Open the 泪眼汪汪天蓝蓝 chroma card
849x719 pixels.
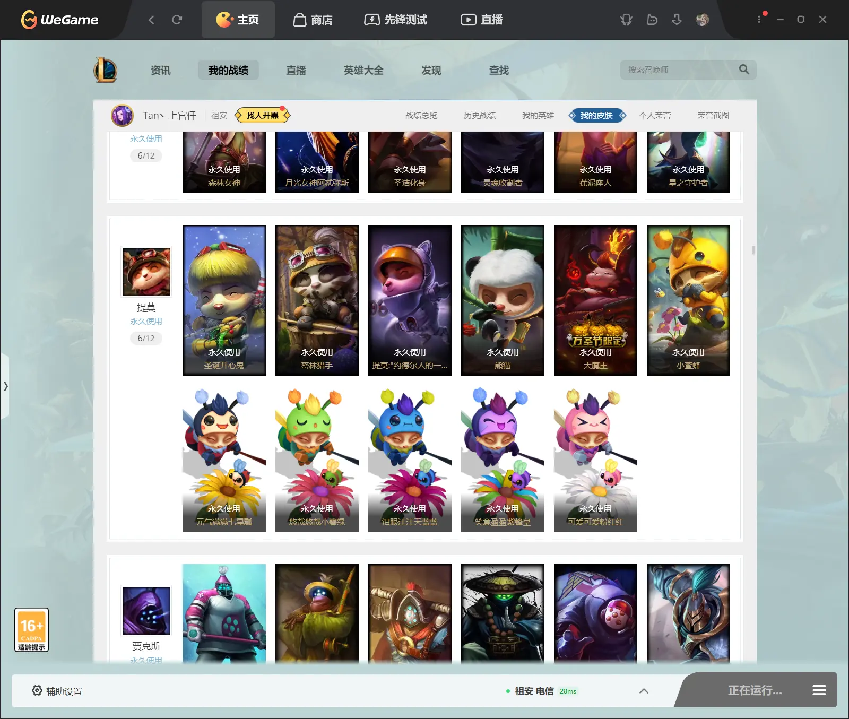coord(410,460)
